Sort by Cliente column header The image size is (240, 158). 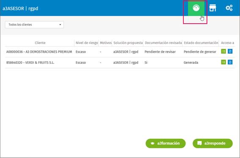pos(40,43)
